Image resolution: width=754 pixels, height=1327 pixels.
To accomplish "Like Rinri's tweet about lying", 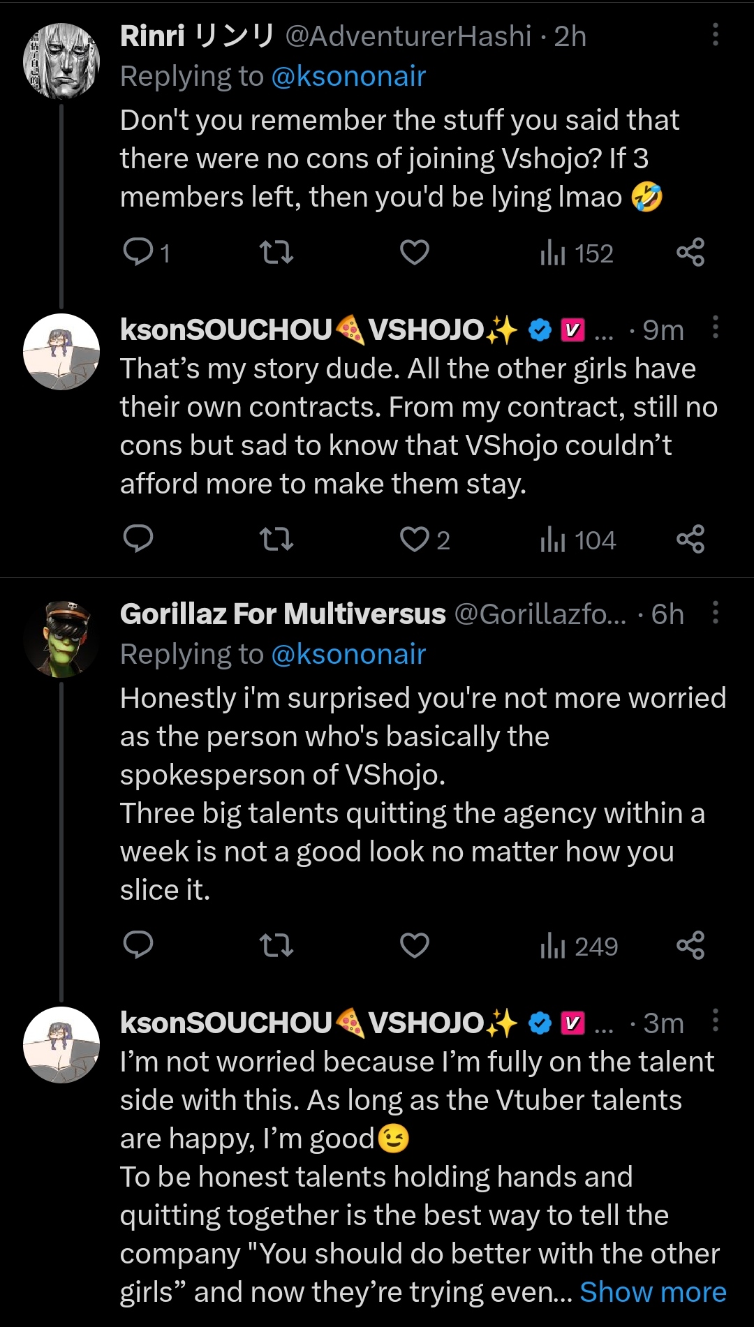I will coord(414,252).
